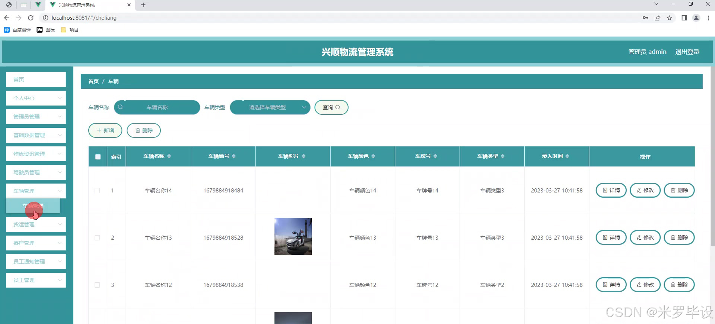Sort by 车辆类型 column arrows
Screen dimensions: 715x324
point(503,156)
